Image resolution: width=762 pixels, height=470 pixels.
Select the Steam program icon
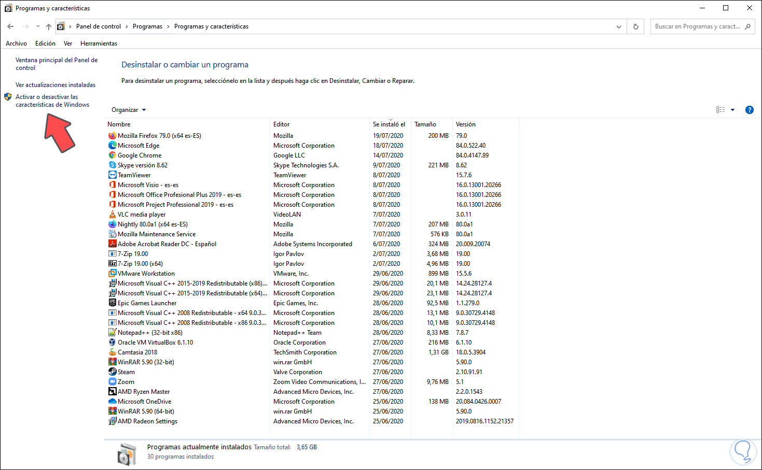[112, 372]
